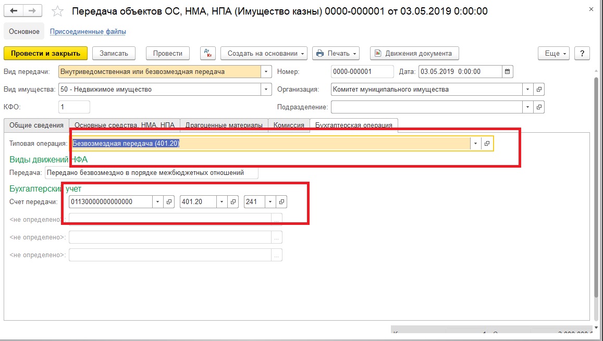Switch to the Комиссия tab
The height and width of the screenshot is (341, 603).
click(289, 125)
